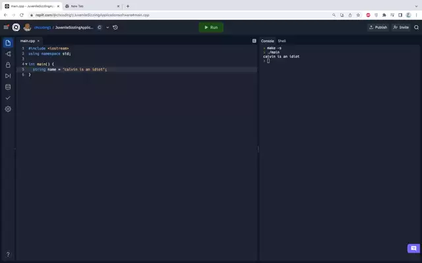This screenshot has width=422, height=263.
Task: Close the New Tab browser tab
Action: 118,6
